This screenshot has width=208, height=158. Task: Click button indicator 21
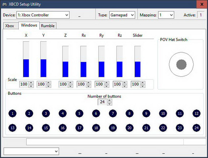[x=146, y=128]
